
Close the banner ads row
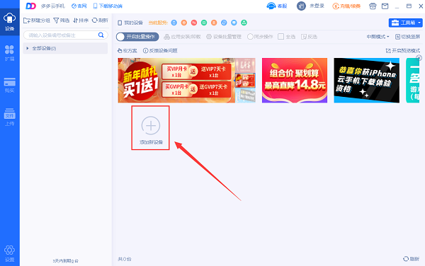pyautogui.click(x=419, y=57)
